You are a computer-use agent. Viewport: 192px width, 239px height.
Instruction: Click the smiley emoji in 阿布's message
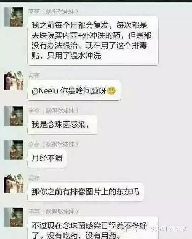coord(111,90)
